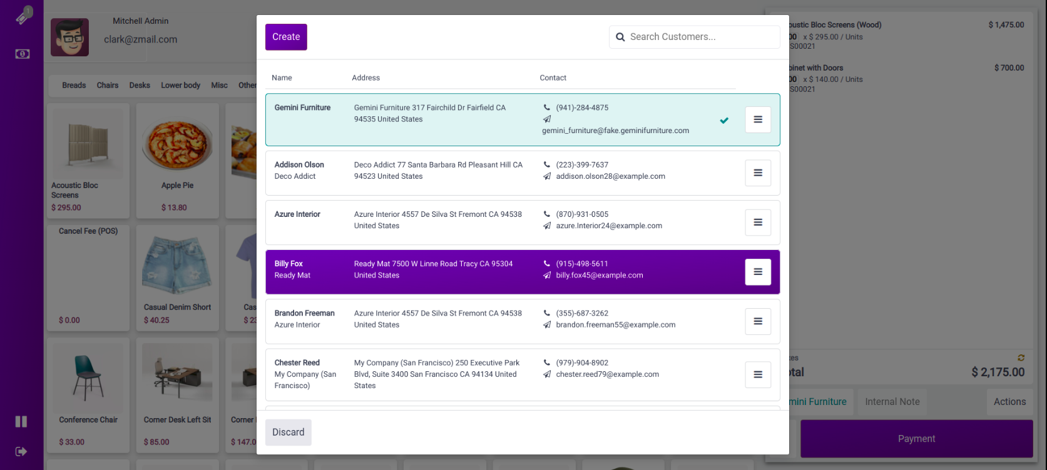Open the hamburger menu for Billy Fox
Viewport: 1047px width, 470px height.
[758, 272]
